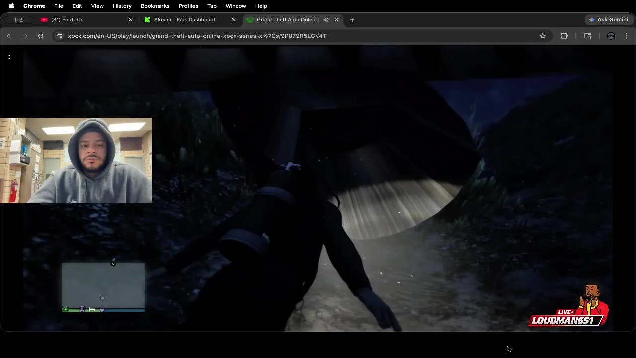
Task: Open the Bookmarks menu
Action: (155, 6)
